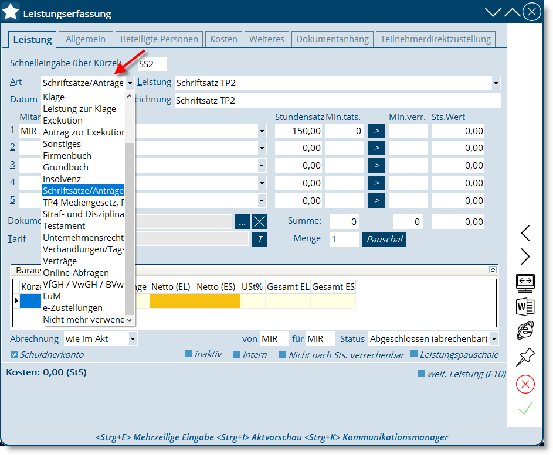Open the Internet Explorer browser icon
553x455 pixels.
click(525, 331)
